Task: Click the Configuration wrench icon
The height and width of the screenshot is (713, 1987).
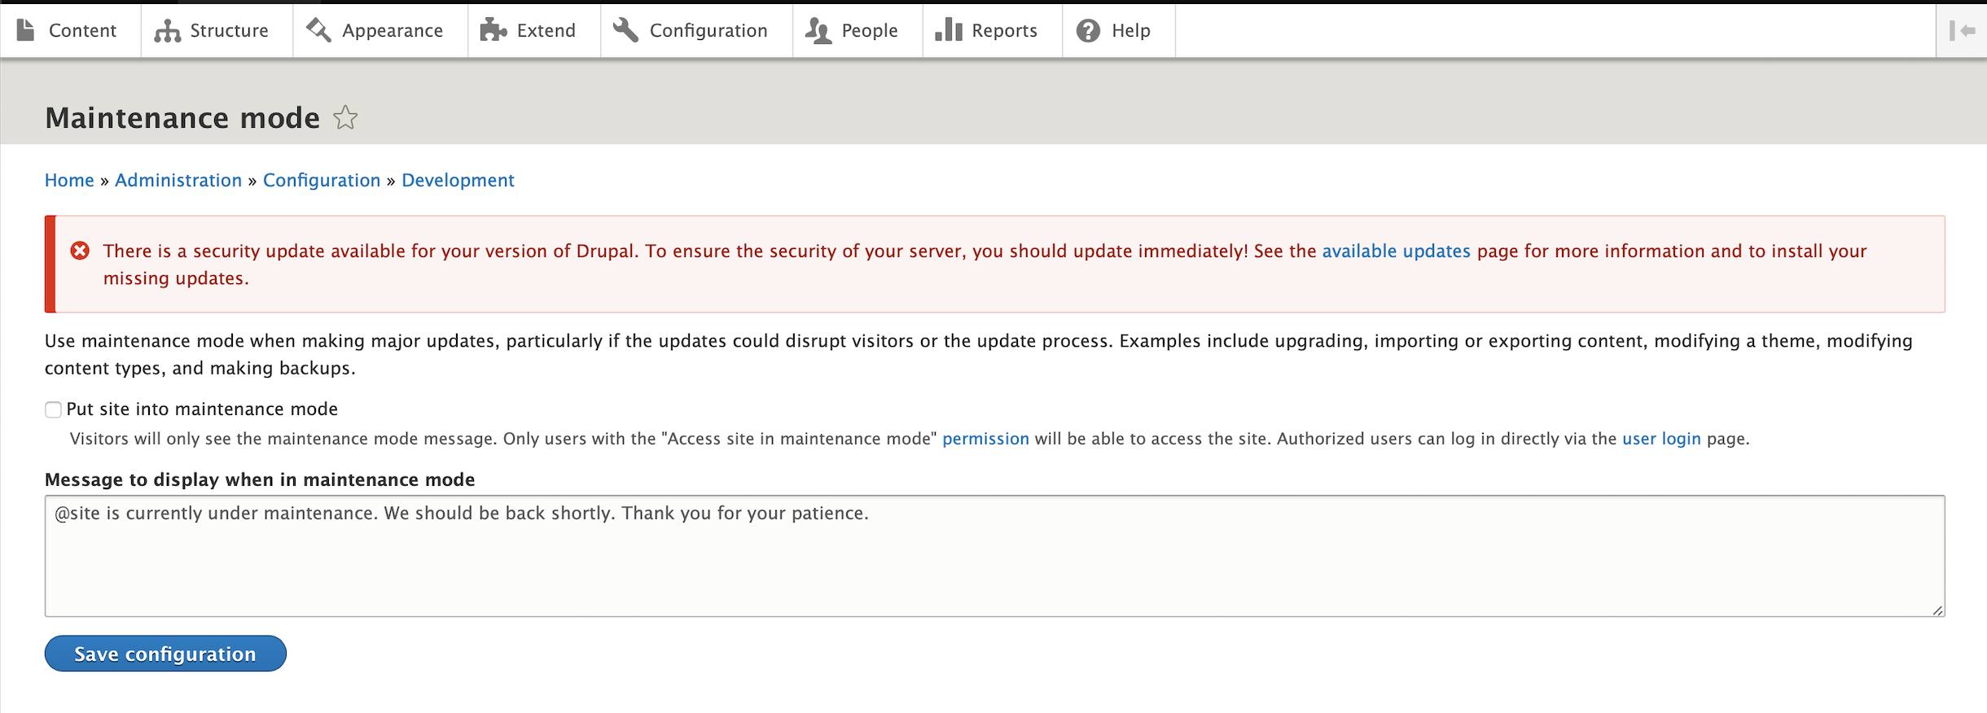Action: [x=625, y=30]
